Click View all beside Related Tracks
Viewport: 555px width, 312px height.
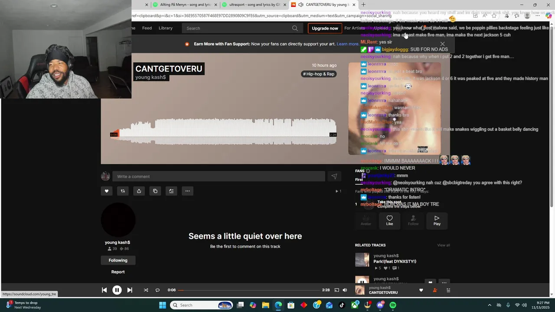444,245
